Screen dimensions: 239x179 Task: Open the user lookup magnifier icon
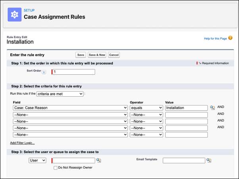coord(98,160)
